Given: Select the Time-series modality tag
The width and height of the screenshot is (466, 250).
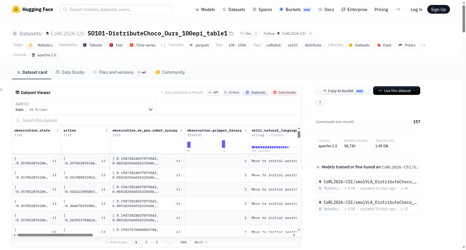Looking at the screenshot, I should coord(143,45).
